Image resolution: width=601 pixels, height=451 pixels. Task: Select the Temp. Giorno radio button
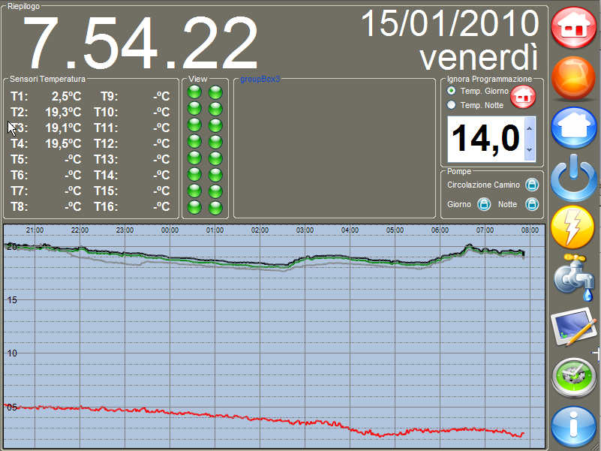click(x=451, y=91)
